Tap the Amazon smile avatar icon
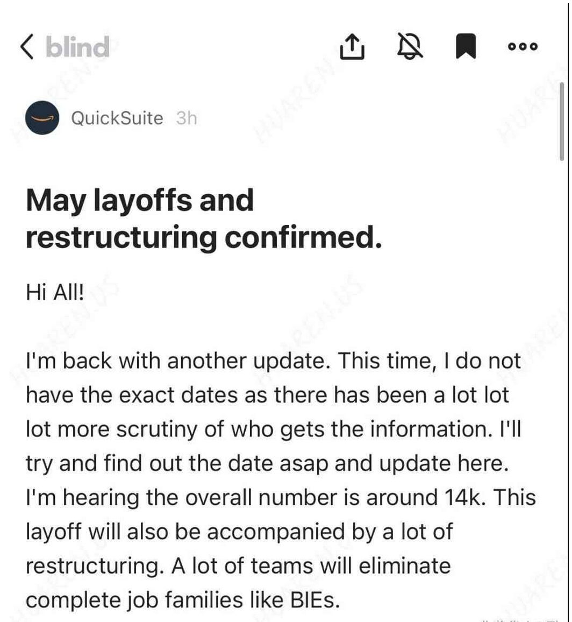 (42, 117)
